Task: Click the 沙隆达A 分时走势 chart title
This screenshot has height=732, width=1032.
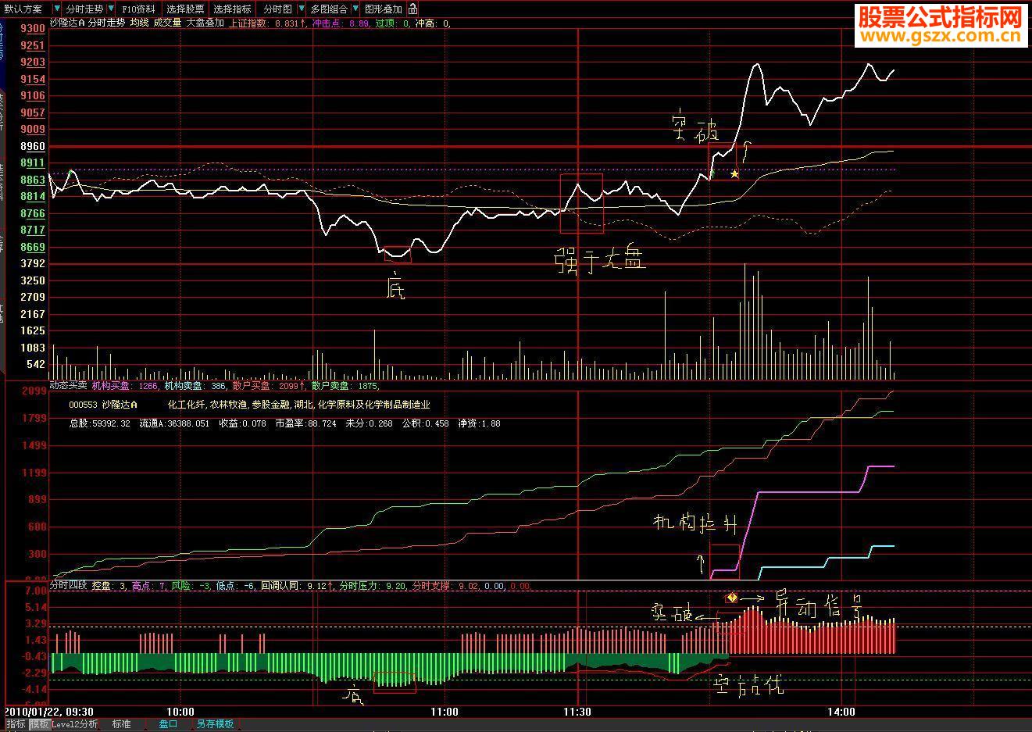Action: (87, 23)
